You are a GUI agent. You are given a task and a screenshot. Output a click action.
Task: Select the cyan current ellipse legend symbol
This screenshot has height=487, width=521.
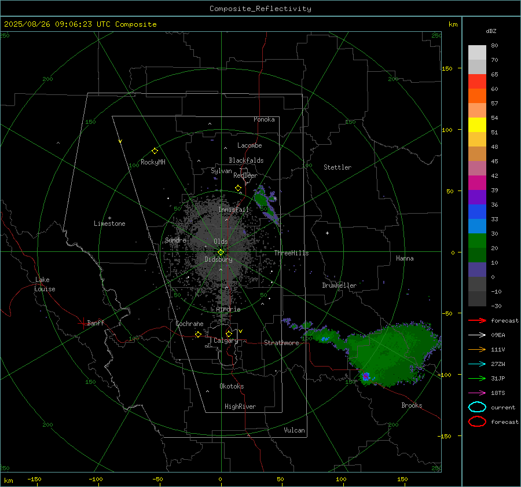click(x=477, y=407)
